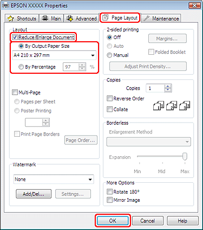203x230 pixels.
Task: Click the printer icon in title bar
Action: [5, 6]
